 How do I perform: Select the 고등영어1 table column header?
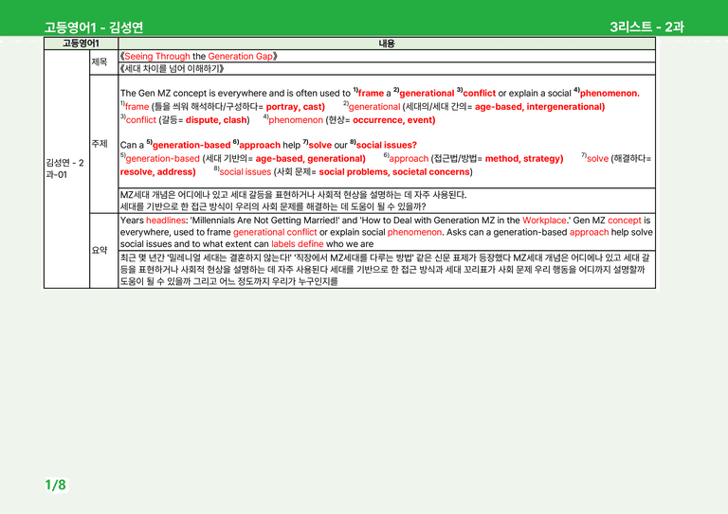click(x=81, y=44)
